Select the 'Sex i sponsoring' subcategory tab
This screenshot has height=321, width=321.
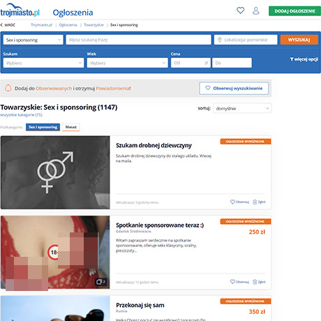tap(43, 127)
